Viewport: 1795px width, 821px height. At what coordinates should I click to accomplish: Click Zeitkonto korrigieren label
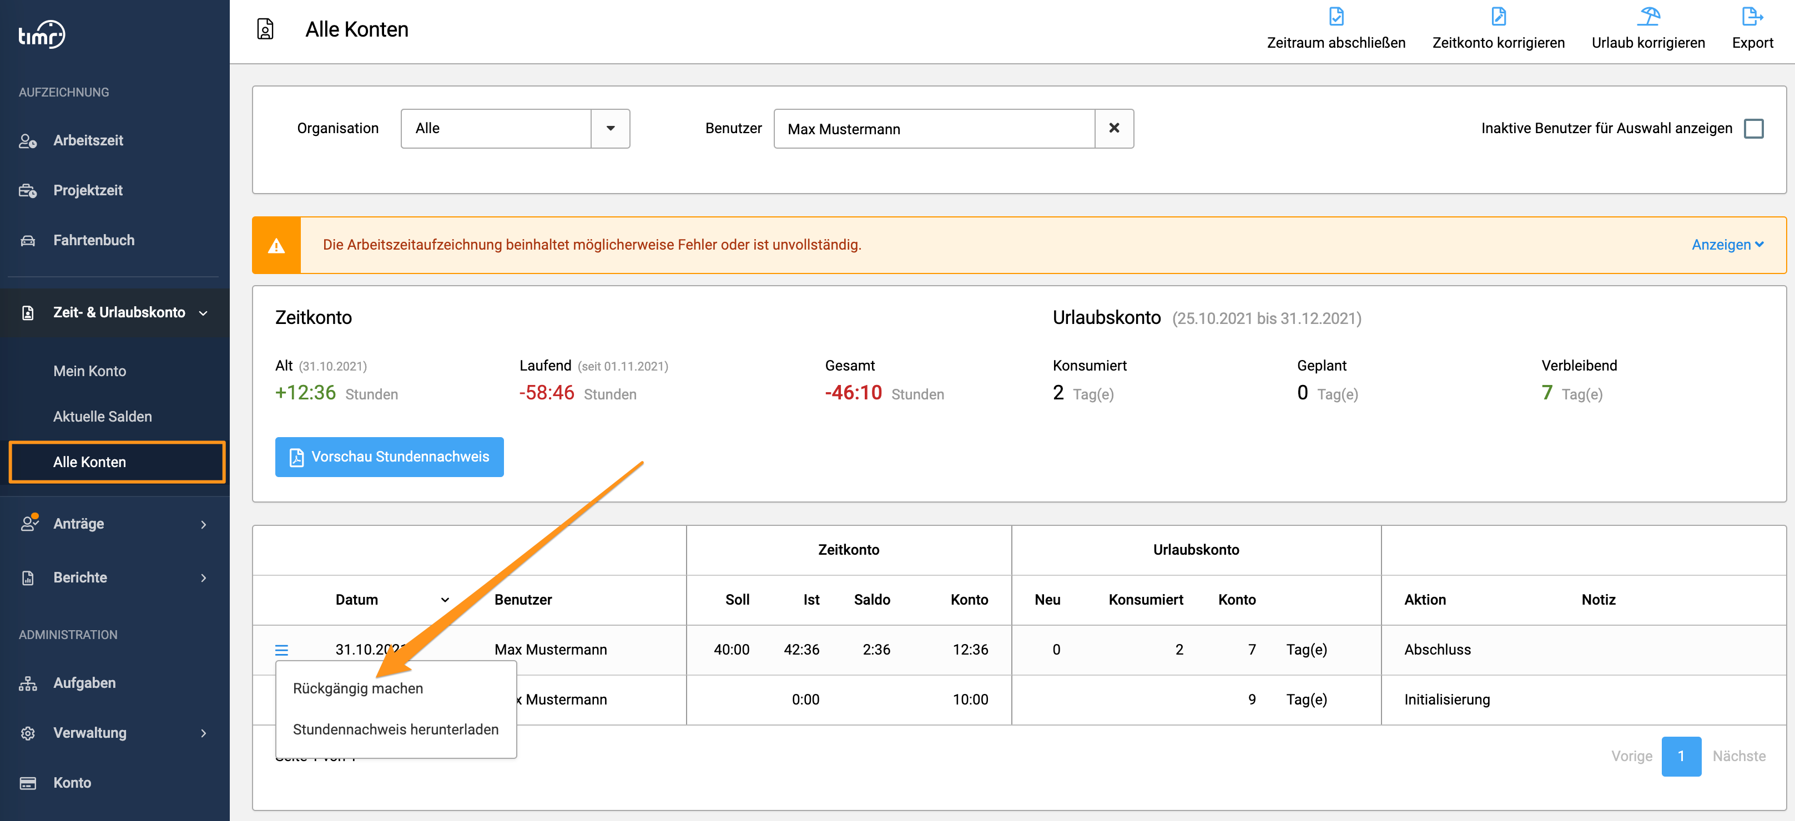pyautogui.click(x=1498, y=43)
